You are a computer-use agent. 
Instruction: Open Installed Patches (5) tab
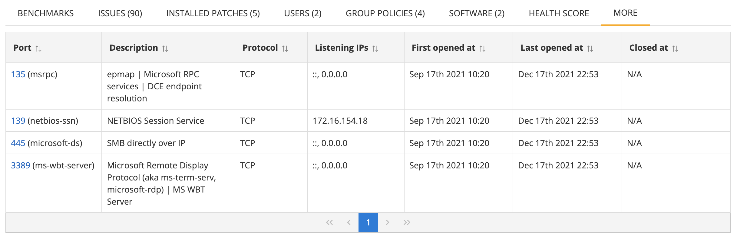point(213,13)
